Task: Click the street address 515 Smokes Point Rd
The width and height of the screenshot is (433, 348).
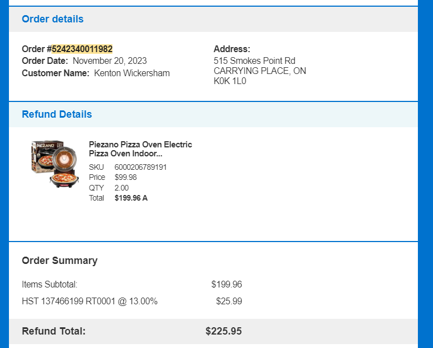Action: [x=255, y=61]
